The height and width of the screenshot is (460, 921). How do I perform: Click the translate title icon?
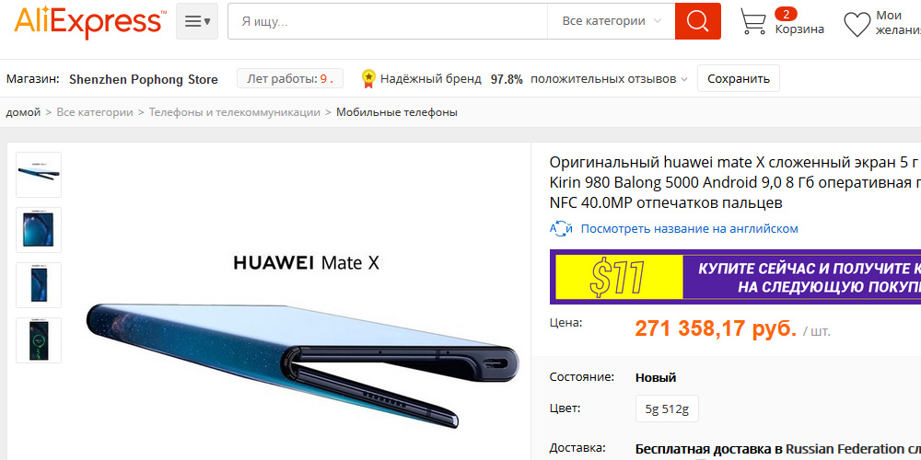click(x=560, y=229)
